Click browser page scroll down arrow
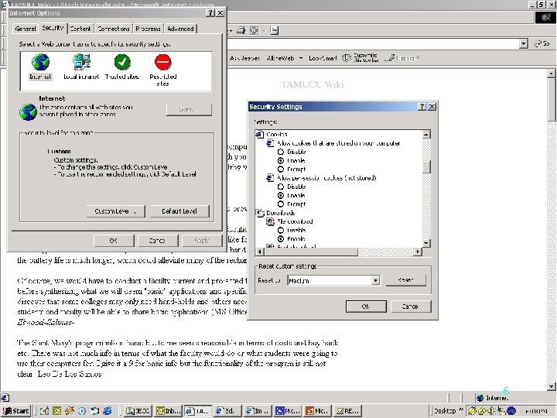 click(552, 386)
